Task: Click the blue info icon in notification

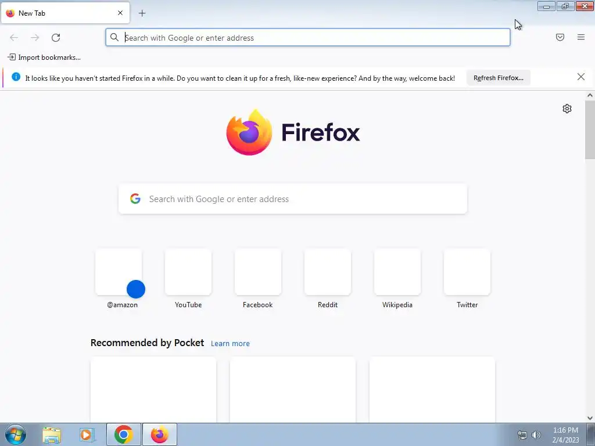Action: pos(16,77)
